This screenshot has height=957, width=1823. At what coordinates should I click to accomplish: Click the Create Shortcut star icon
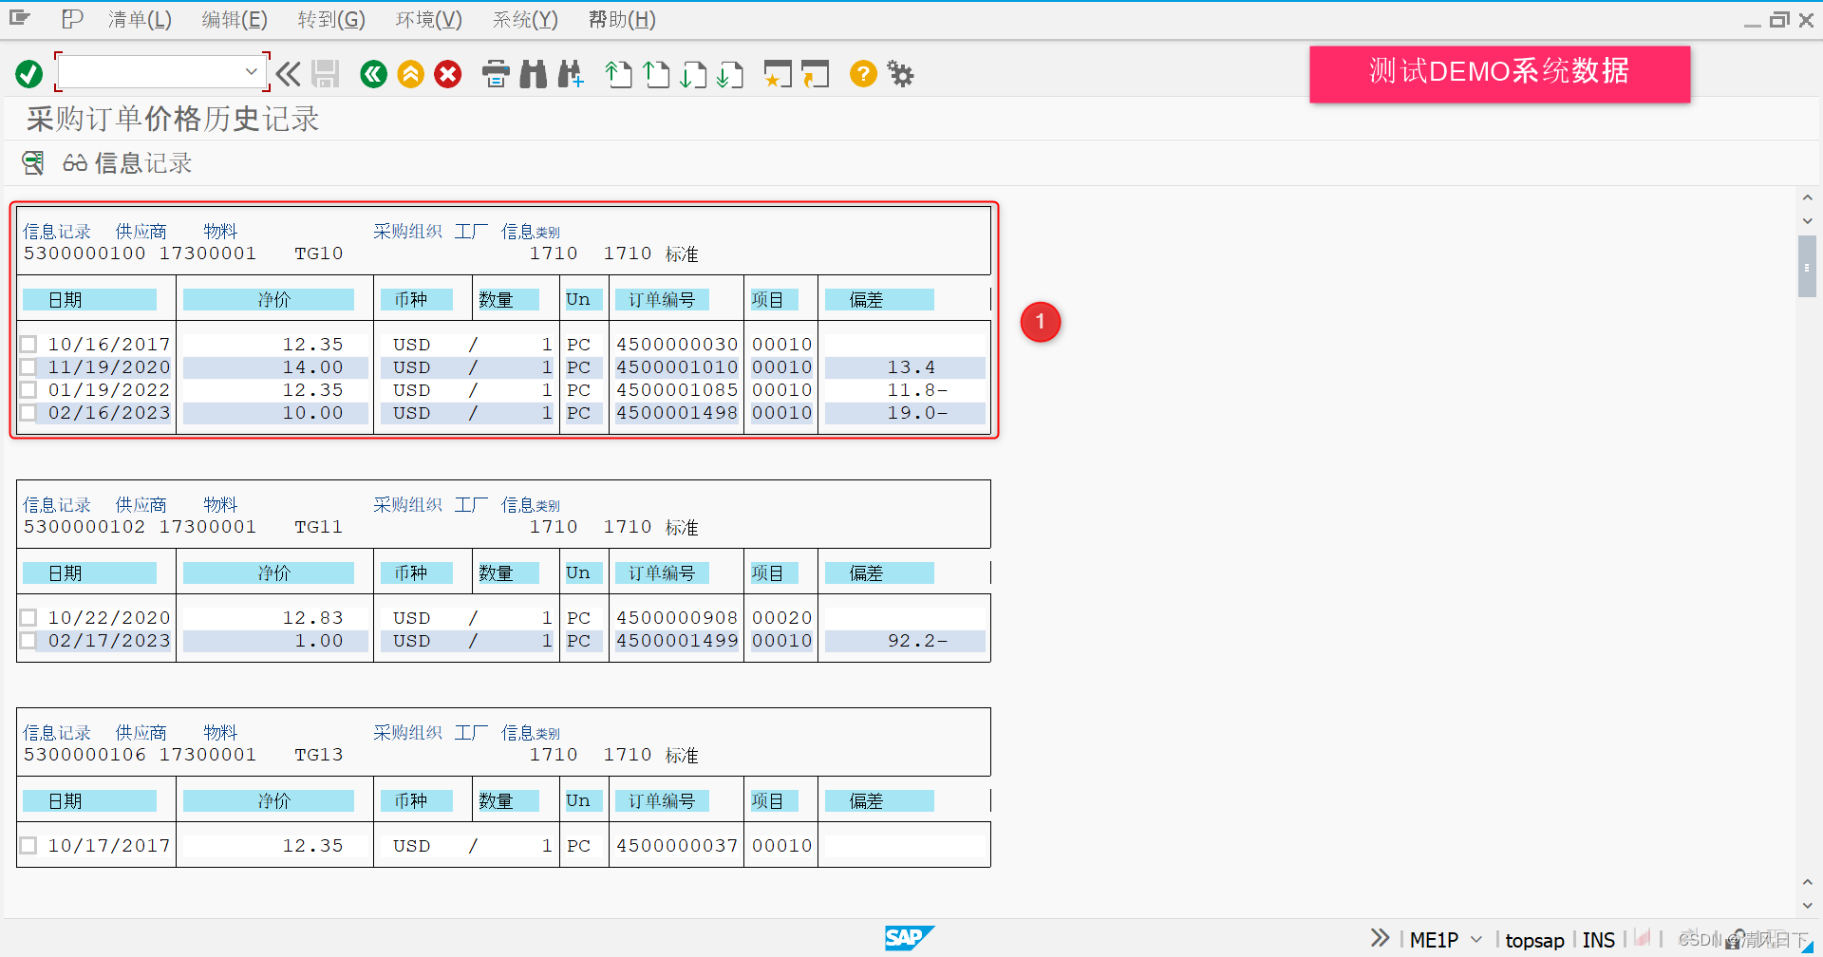pyautogui.click(x=778, y=74)
